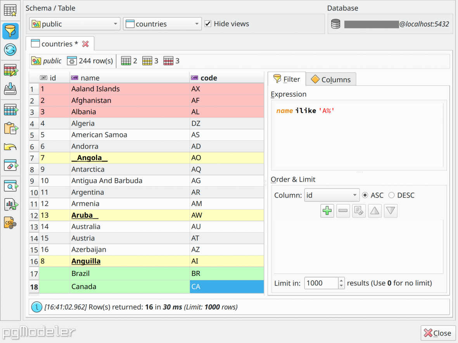Click the yellow grid icon showing 3
Image resolution: width=458 pixels, height=343 pixels.
pos(147,61)
